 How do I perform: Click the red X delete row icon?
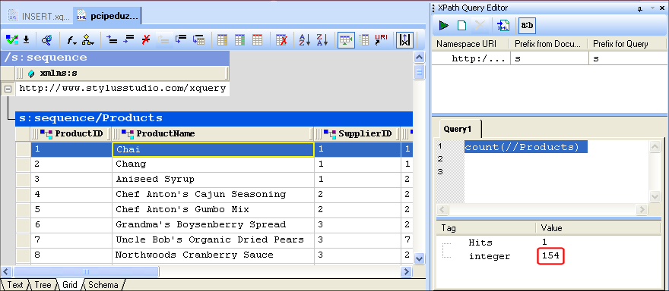pyautogui.click(x=146, y=40)
